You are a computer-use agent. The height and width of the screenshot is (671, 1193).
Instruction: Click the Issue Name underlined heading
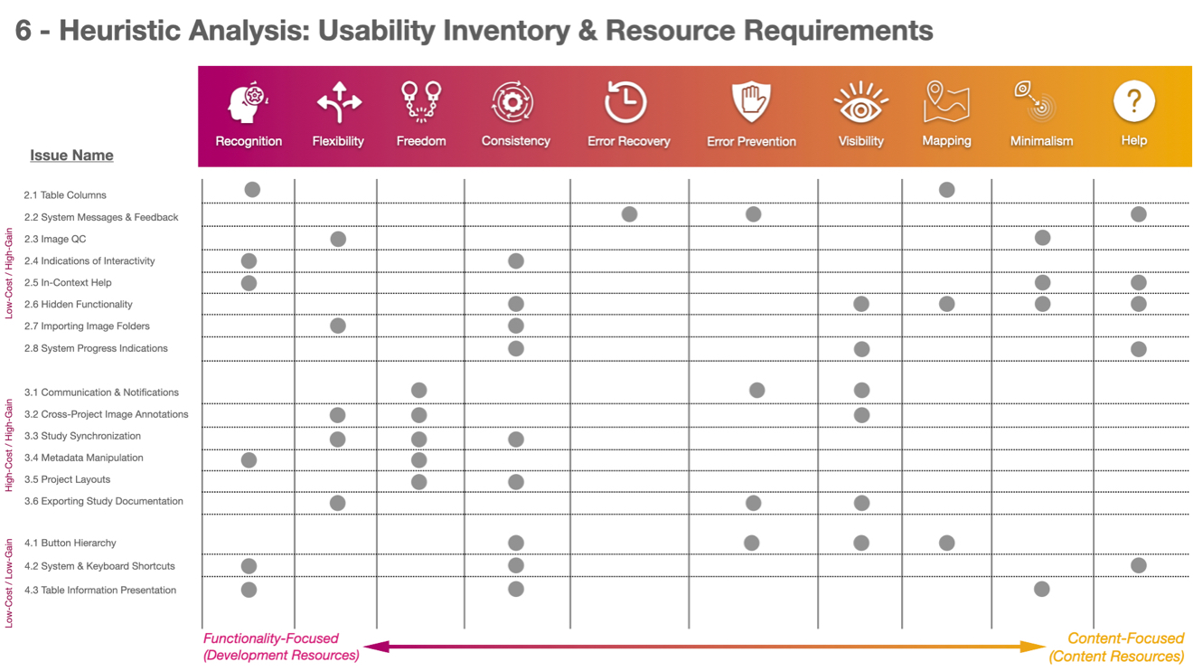[71, 156]
